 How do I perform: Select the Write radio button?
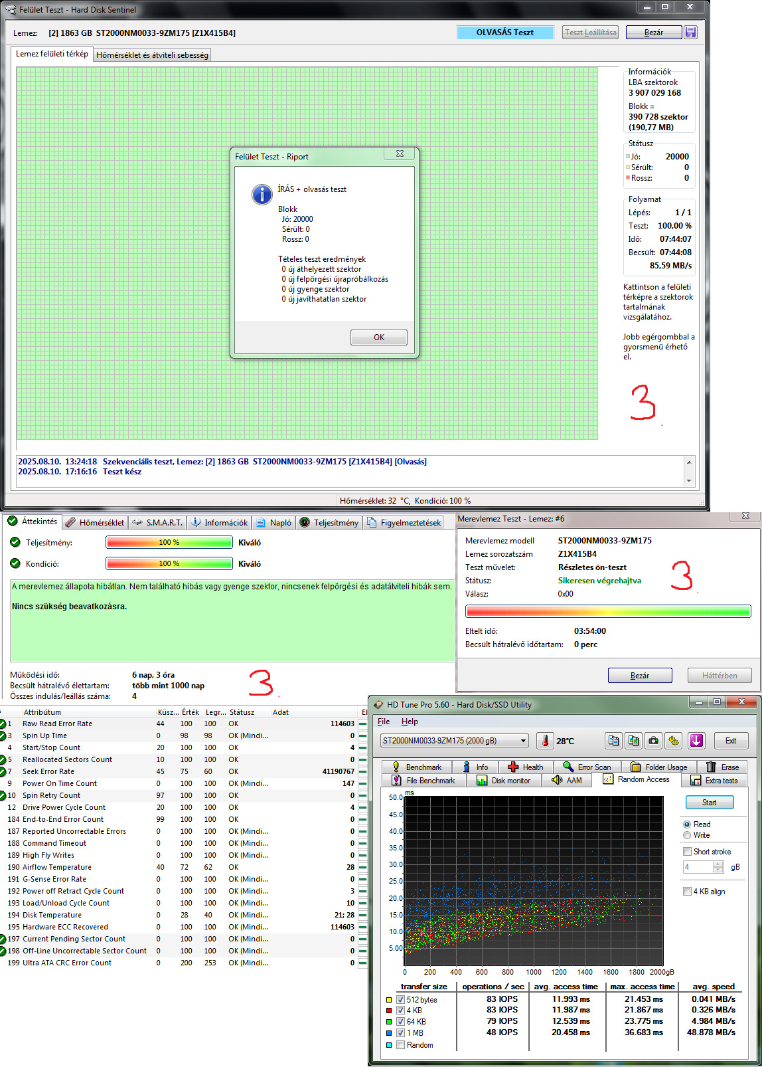687,835
